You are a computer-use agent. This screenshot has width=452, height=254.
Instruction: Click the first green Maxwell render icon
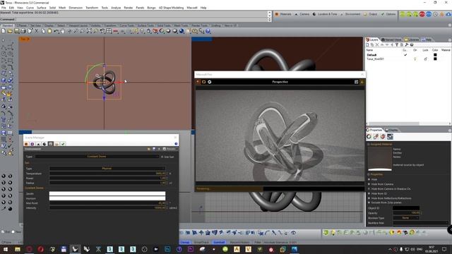point(403,14)
